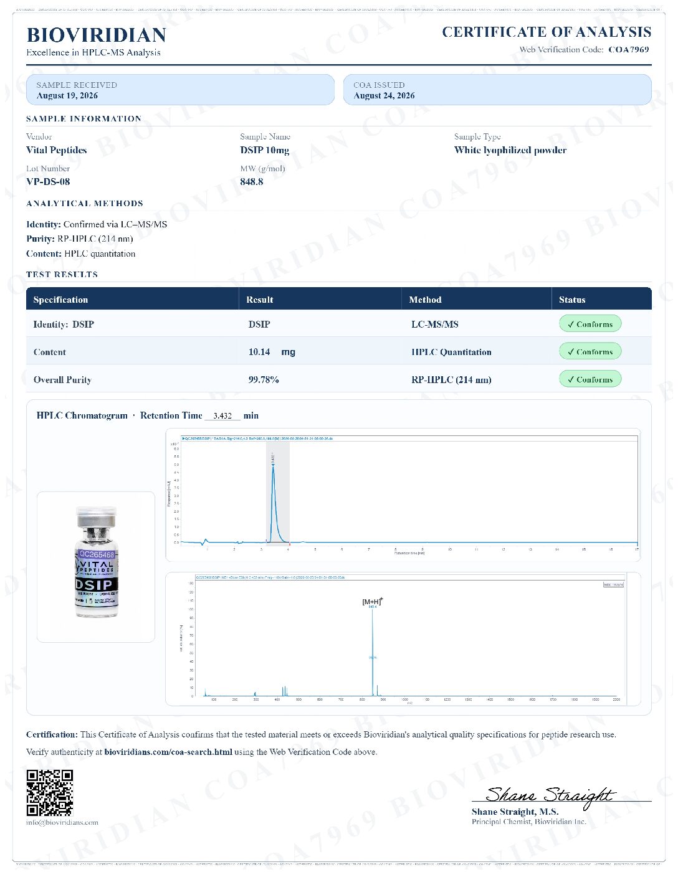The width and height of the screenshot is (678, 877).
Task: Click the Principal Chemist, Bioviridian Inc. title
Action: point(529,822)
